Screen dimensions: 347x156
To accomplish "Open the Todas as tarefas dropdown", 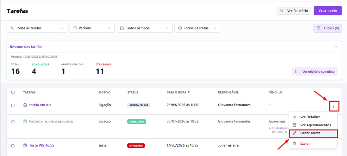I will tap(37, 28).
